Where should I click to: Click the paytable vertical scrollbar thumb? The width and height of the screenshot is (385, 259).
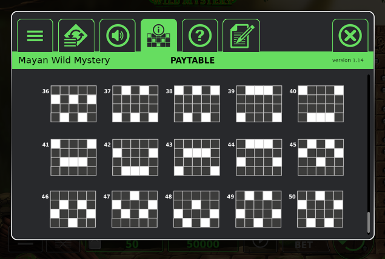coord(368,223)
